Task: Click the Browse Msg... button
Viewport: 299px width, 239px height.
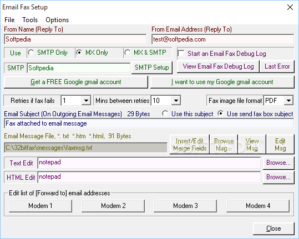Action: click(224, 144)
